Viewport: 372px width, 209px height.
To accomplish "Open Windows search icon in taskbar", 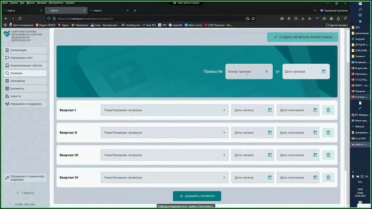I will (360, 9).
